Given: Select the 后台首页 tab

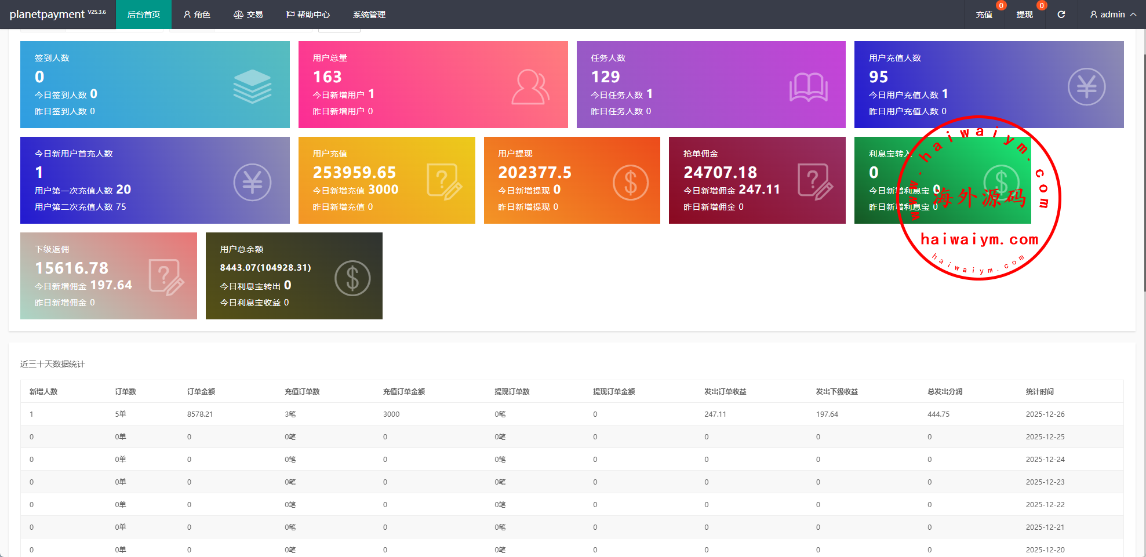Looking at the screenshot, I should (144, 14).
